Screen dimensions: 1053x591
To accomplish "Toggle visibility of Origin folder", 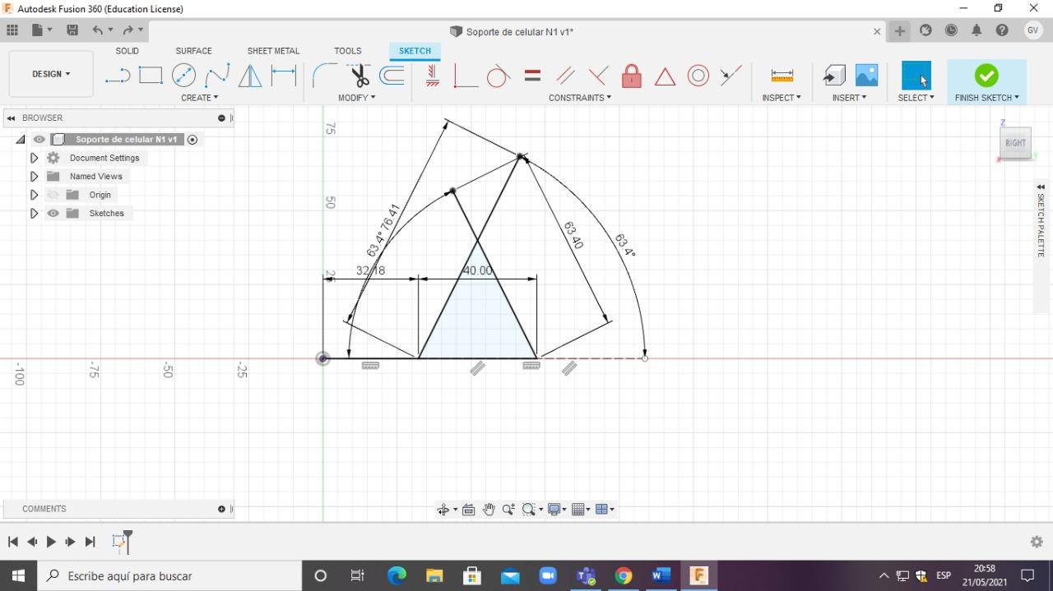I will [53, 195].
